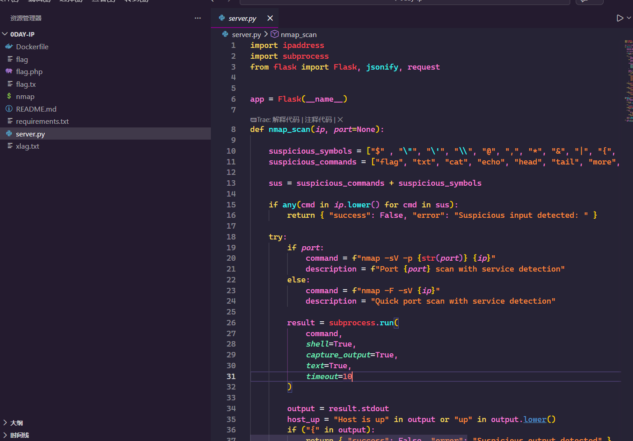This screenshot has height=441, width=633.
Task: Click the Run Python file play icon
Action: [620, 18]
